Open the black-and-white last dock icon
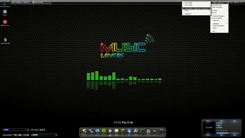The image size is (245, 138). click(x=161, y=131)
